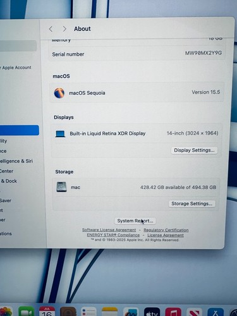Viewport: 237px width, 316px height.
Task: Open Notifications in the sidebar
Action: click(6, 234)
